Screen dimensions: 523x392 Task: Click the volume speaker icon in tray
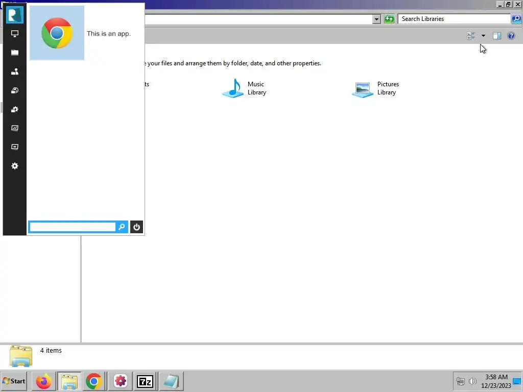click(x=472, y=381)
